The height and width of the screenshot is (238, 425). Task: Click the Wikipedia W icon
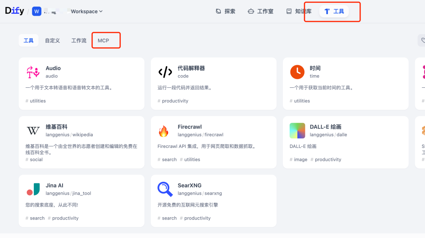click(x=33, y=131)
